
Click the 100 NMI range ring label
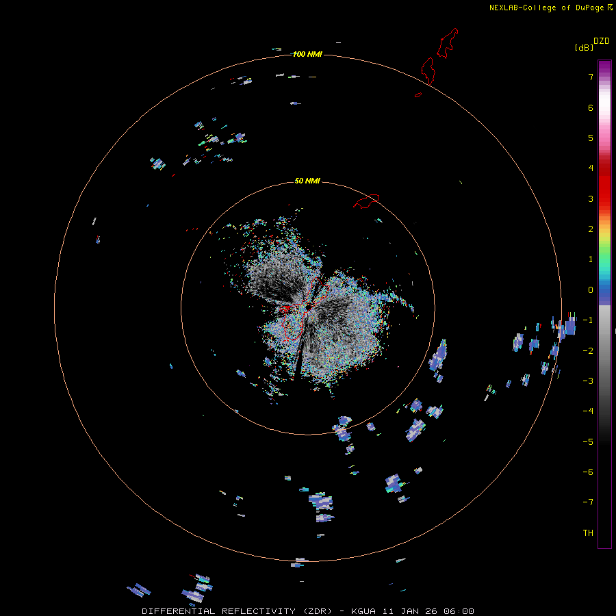click(x=307, y=54)
